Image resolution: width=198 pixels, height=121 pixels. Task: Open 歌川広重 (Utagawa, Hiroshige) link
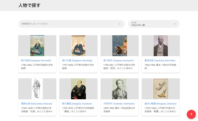click(x=77, y=61)
